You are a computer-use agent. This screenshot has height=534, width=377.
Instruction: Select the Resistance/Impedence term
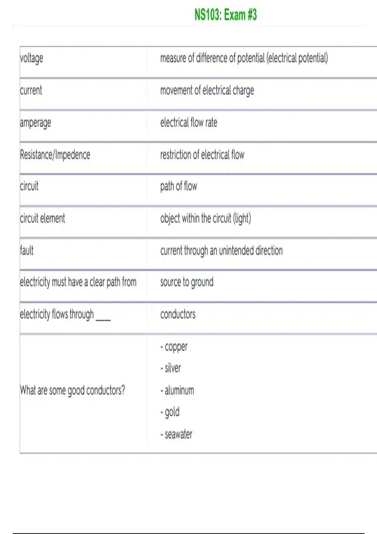[55, 155]
